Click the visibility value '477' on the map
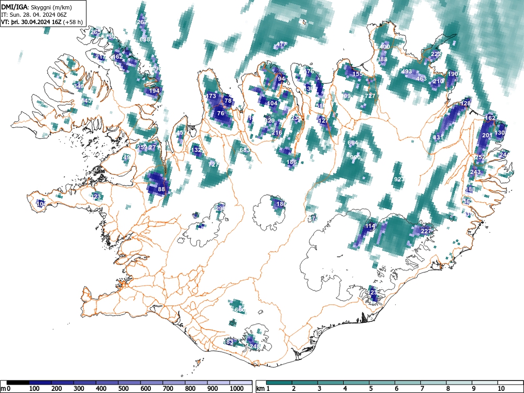This screenshot has height=393, width=524. click(281, 44)
